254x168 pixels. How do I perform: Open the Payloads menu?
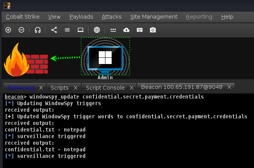pyautogui.click(x=81, y=17)
